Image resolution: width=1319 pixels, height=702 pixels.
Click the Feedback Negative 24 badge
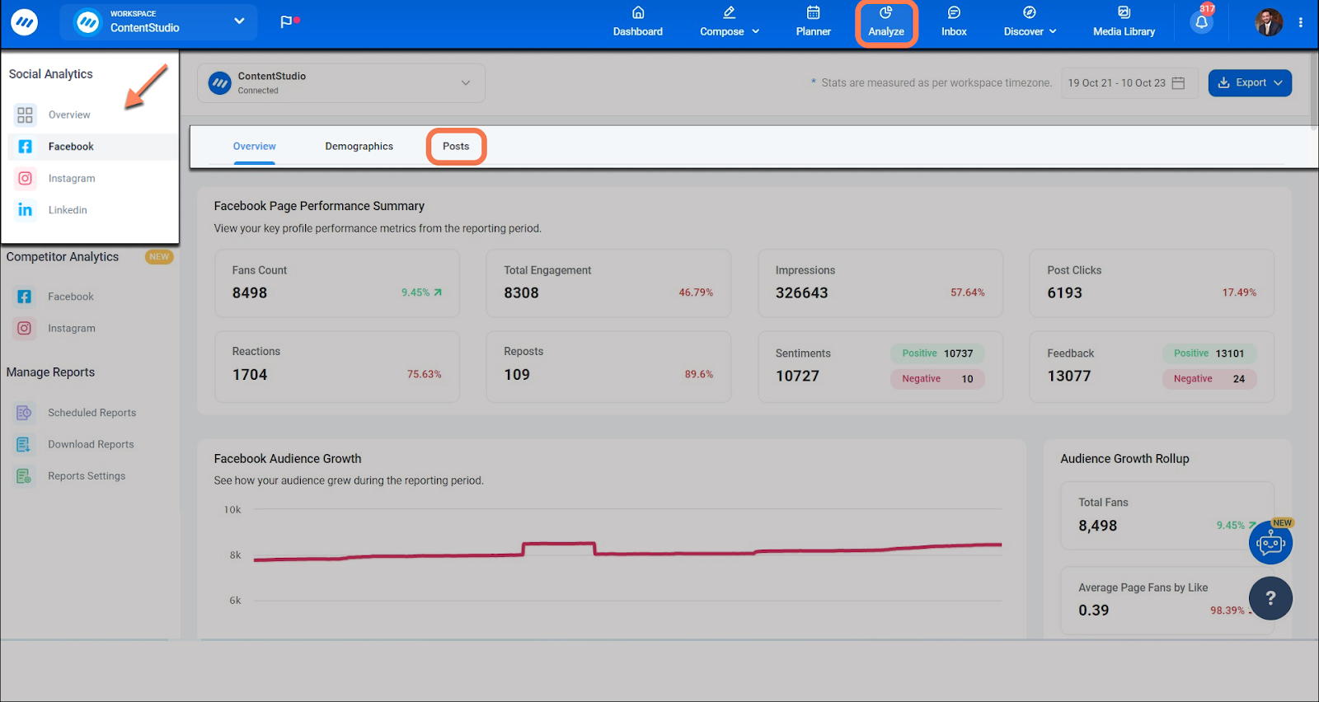click(x=1209, y=379)
